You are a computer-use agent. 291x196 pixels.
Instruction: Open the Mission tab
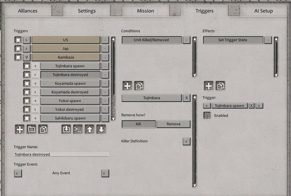[x=145, y=11]
